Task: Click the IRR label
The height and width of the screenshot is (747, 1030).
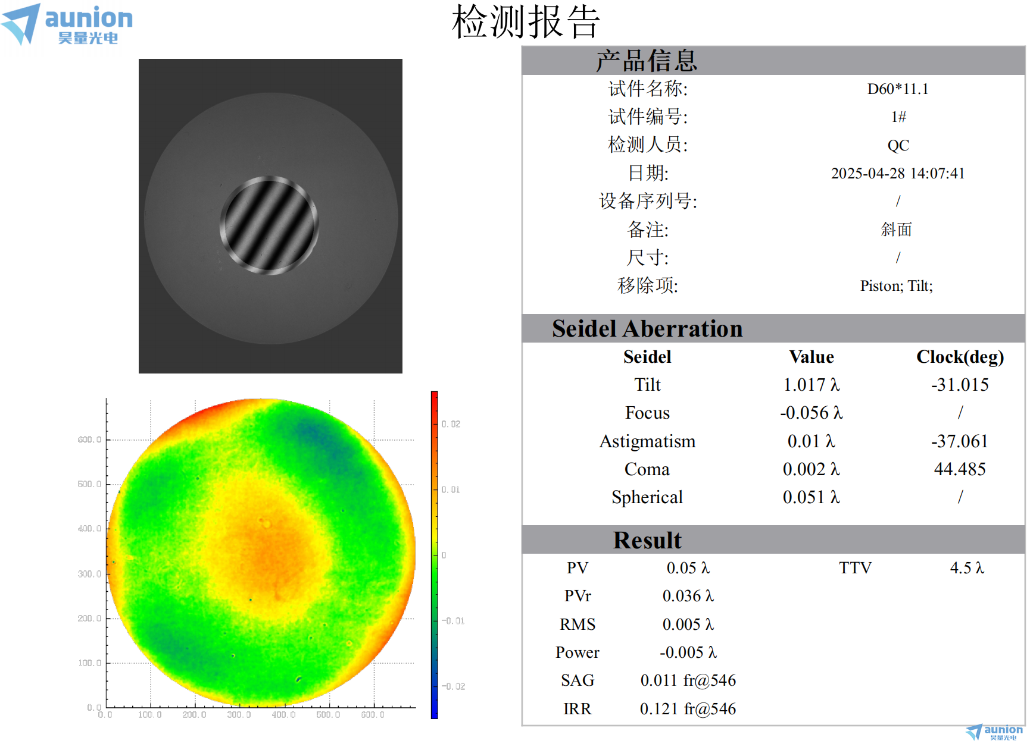Action: pyautogui.click(x=578, y=709)
